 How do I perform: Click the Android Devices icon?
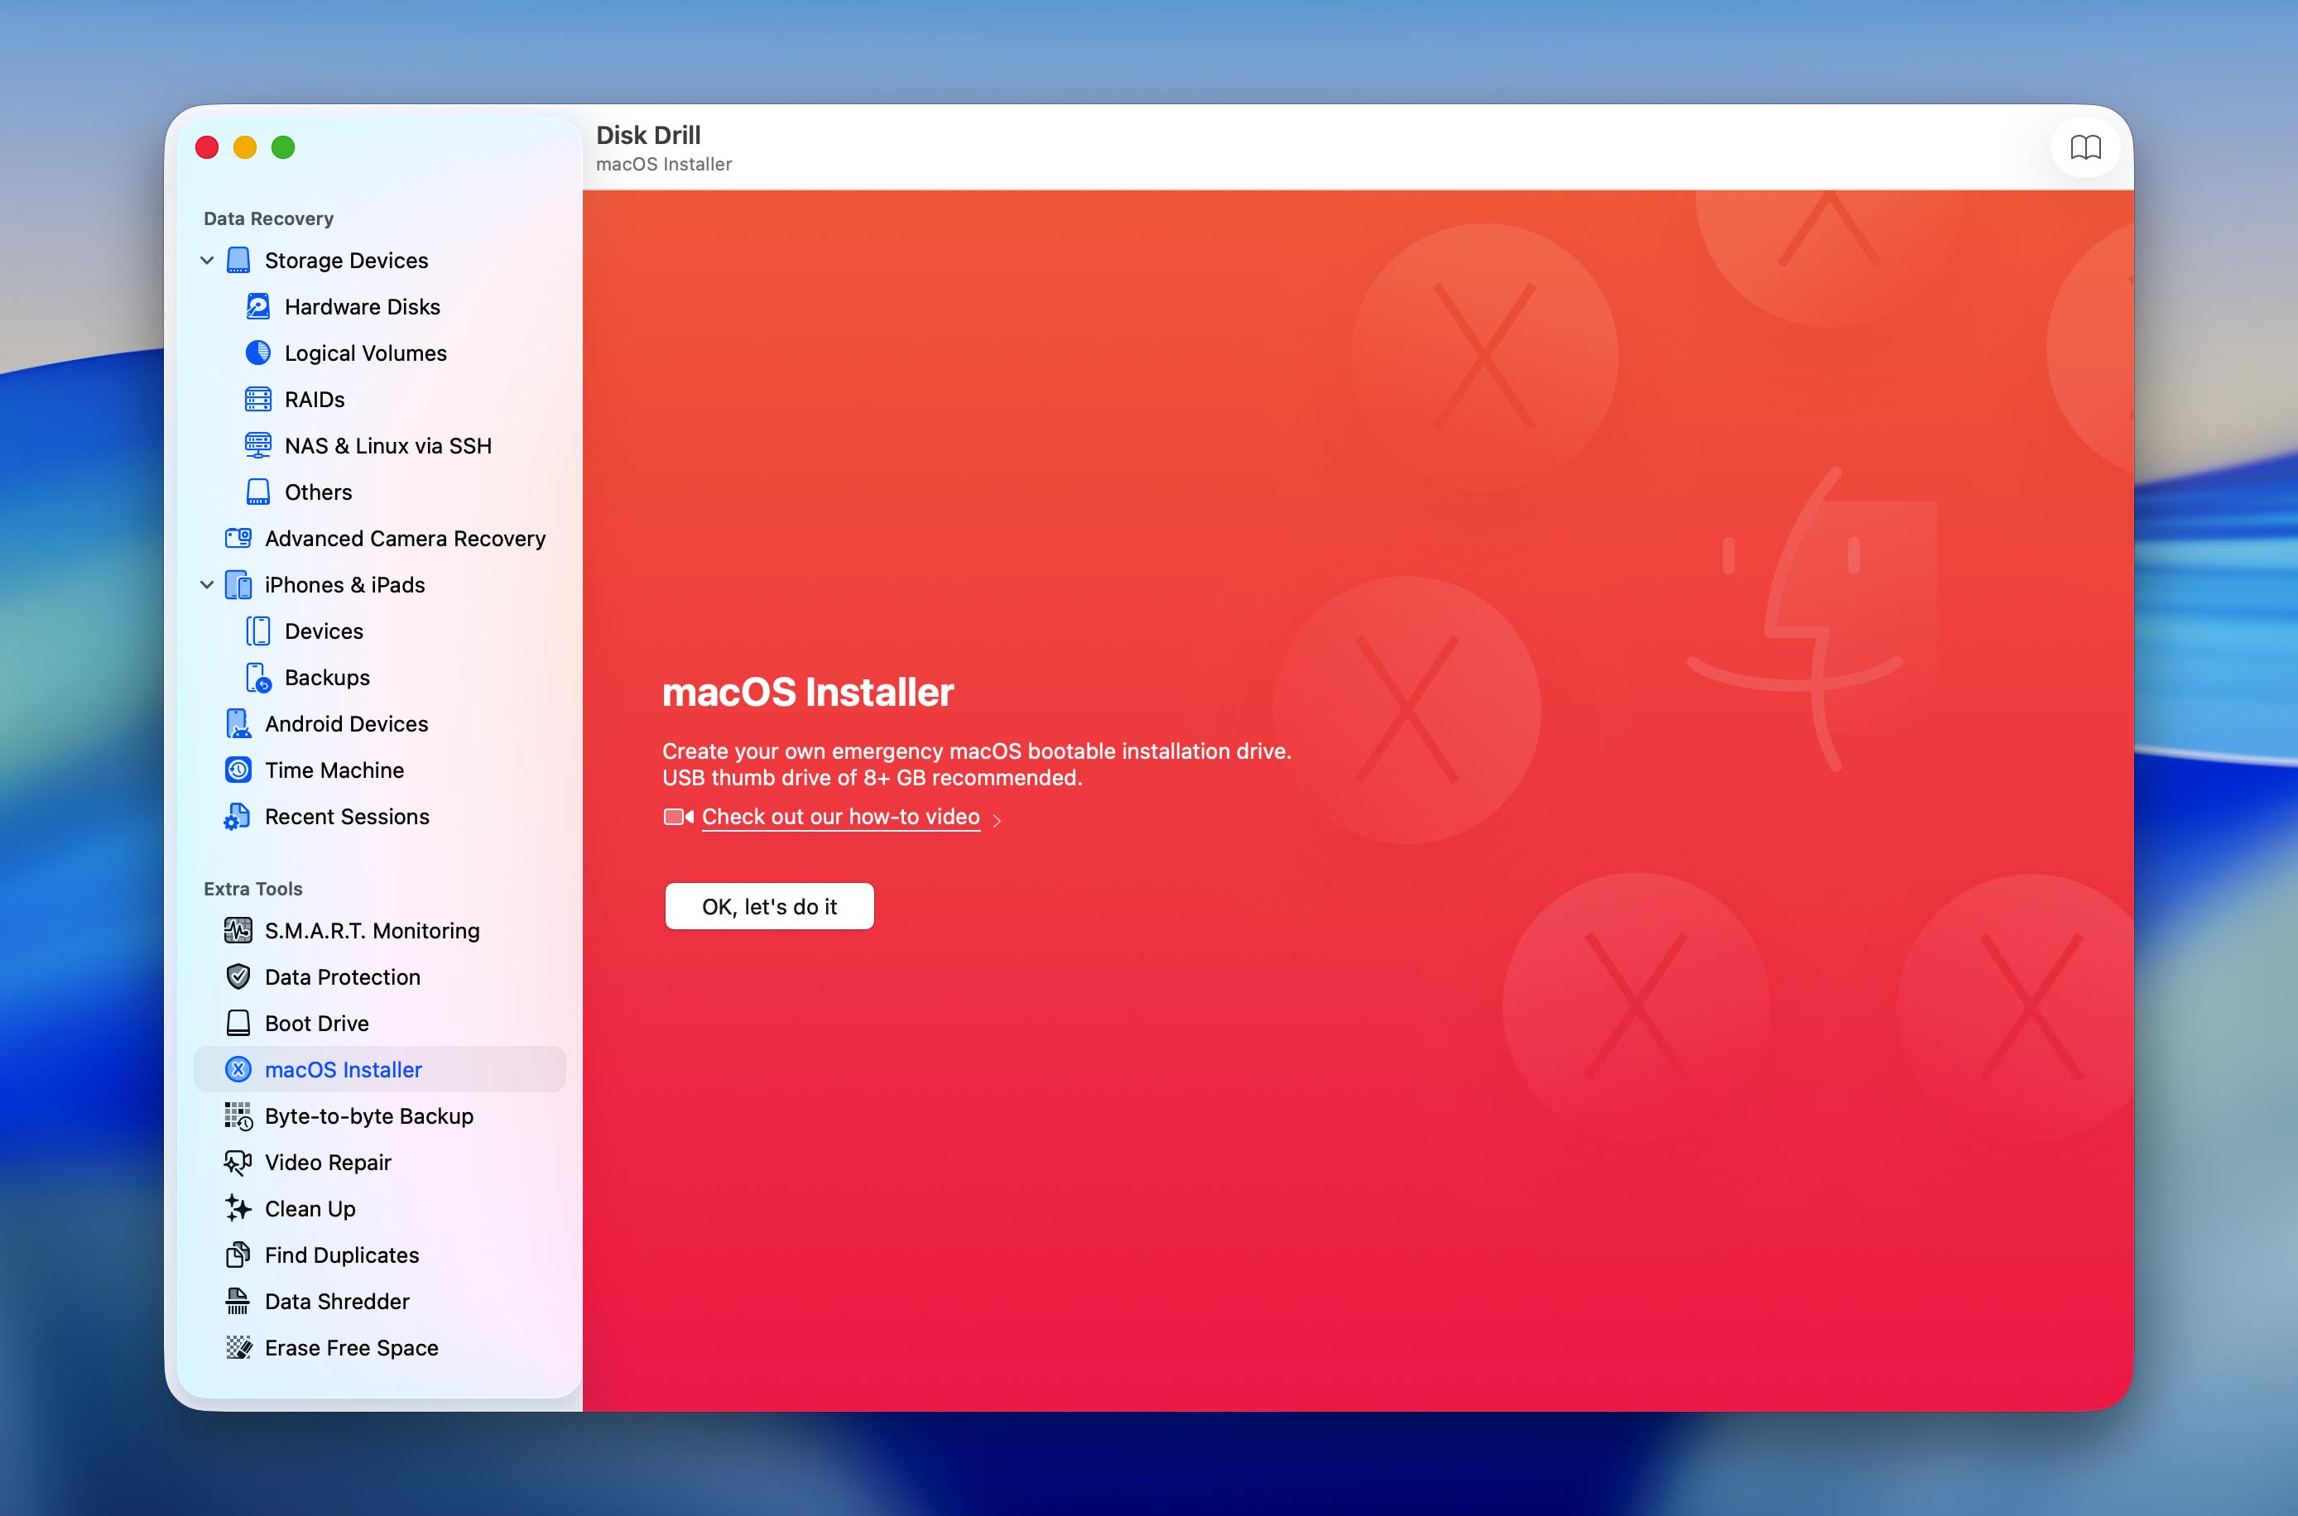(x=238, y=724)
